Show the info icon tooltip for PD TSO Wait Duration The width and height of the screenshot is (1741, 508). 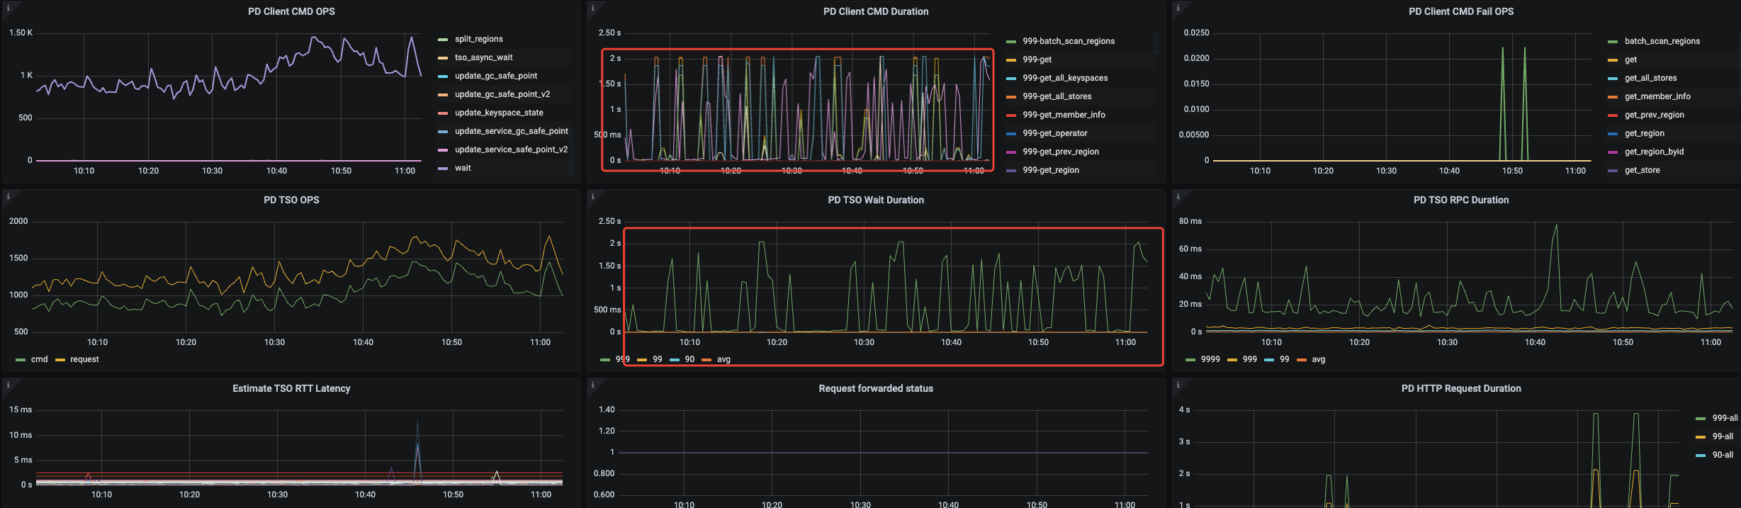(x=592, y=196)
